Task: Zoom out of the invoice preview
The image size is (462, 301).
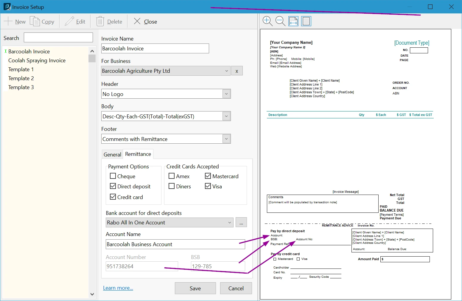Action: (x=280, y=21)
